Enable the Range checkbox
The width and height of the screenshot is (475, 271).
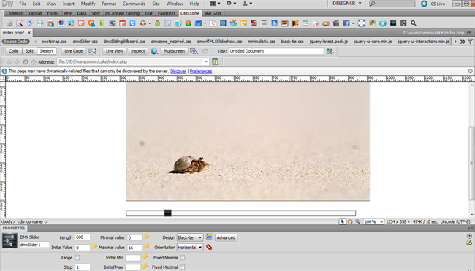click(x=77, y=257)
